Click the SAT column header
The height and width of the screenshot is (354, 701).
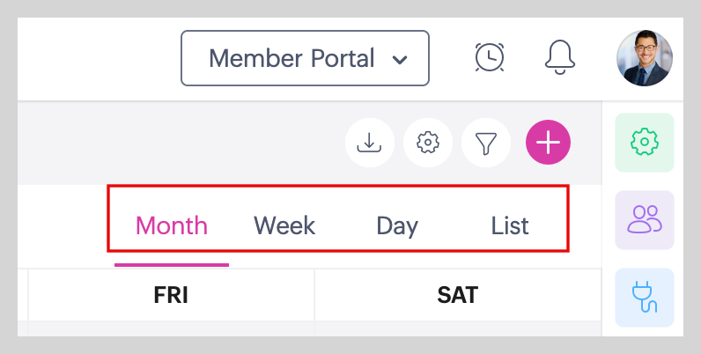click(457, 295)
